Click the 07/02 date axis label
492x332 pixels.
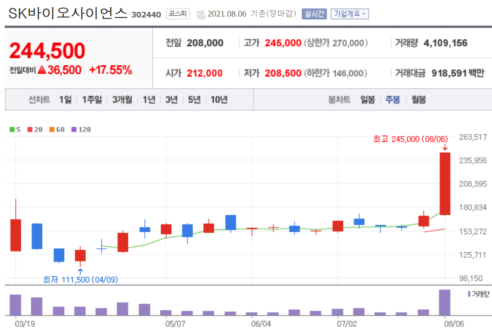point(347,323)
